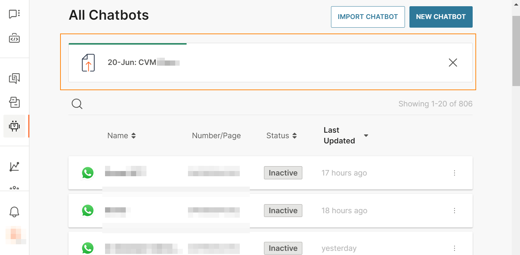The image size is (520, 255).
Task: Click the import upload progress bar
Action: 127,44
